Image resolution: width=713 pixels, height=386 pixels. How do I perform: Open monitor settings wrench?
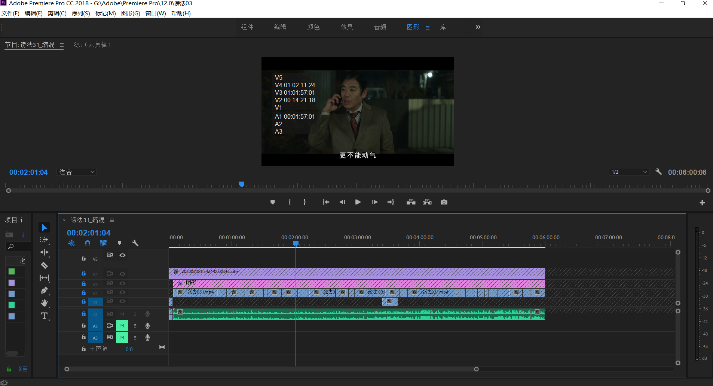pos(659,172)
